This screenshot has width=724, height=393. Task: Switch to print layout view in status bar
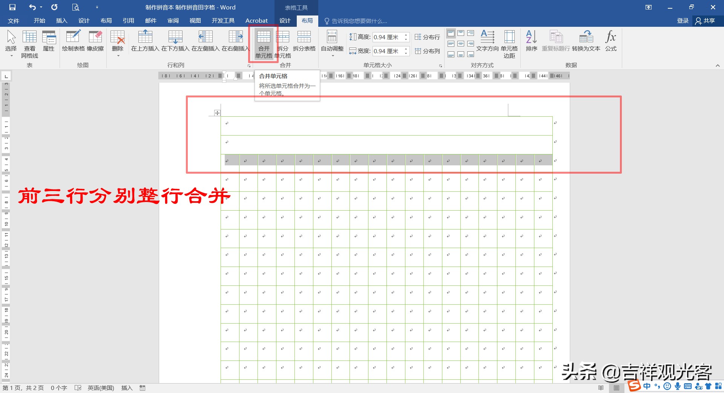pos(617,388)
